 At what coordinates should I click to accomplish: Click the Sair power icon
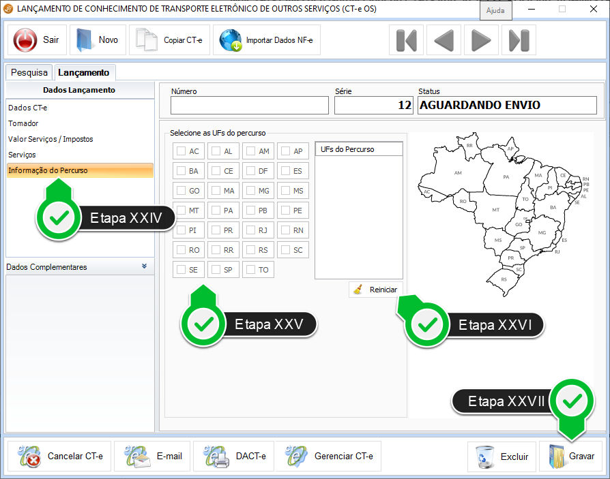(x=26, y=40)
